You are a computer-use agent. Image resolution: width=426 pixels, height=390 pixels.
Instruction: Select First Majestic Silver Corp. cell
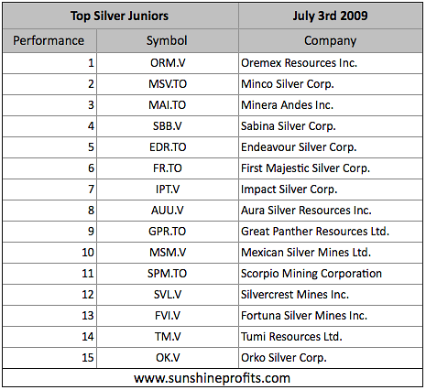pyautogui.click(x=331, y=168)
